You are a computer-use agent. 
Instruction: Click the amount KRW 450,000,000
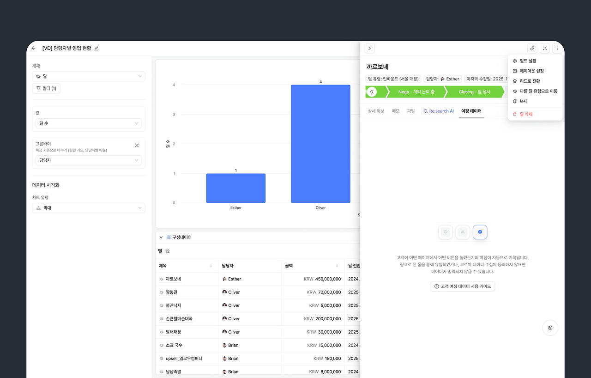(x=322, y=279)
